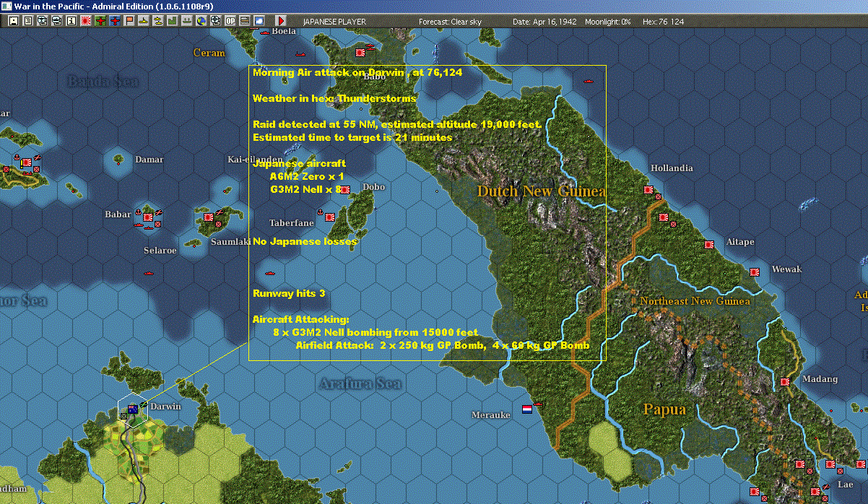The image size is (868, 504).
Task: Click the striped bars toolbar icon
Action: point(245,21)
